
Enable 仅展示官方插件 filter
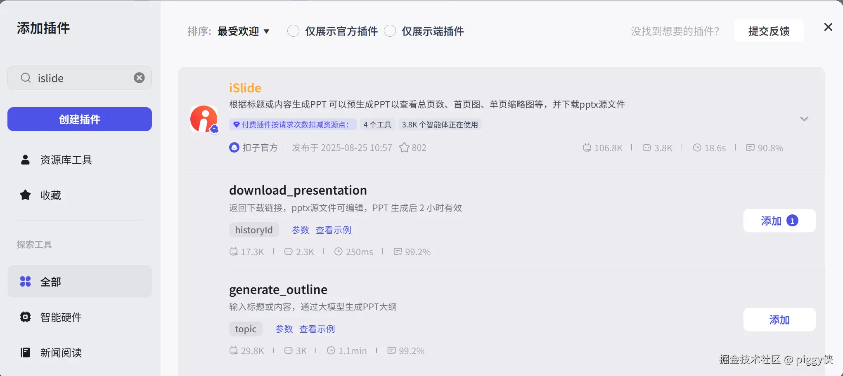[293, 31]
